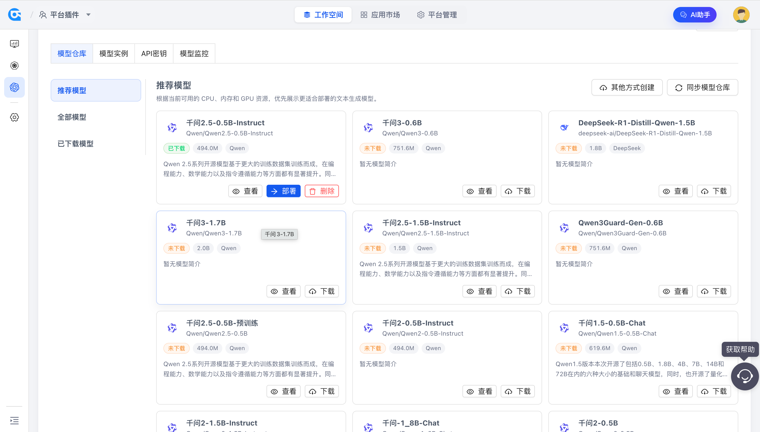The image size is (760, 432).
Task: View details of DeepSeek-R1-Distill-Qwen-1.5B
Action: pyautogui.click(x=675, y=191)
